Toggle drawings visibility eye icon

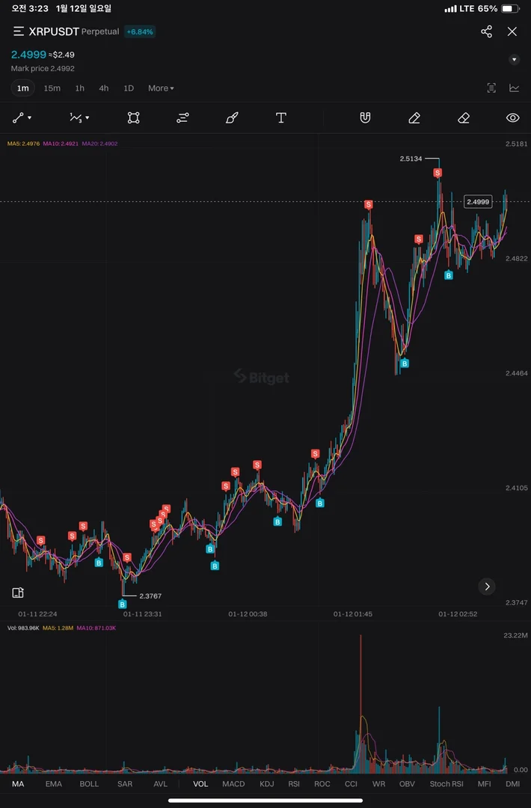tap(512, 117)
